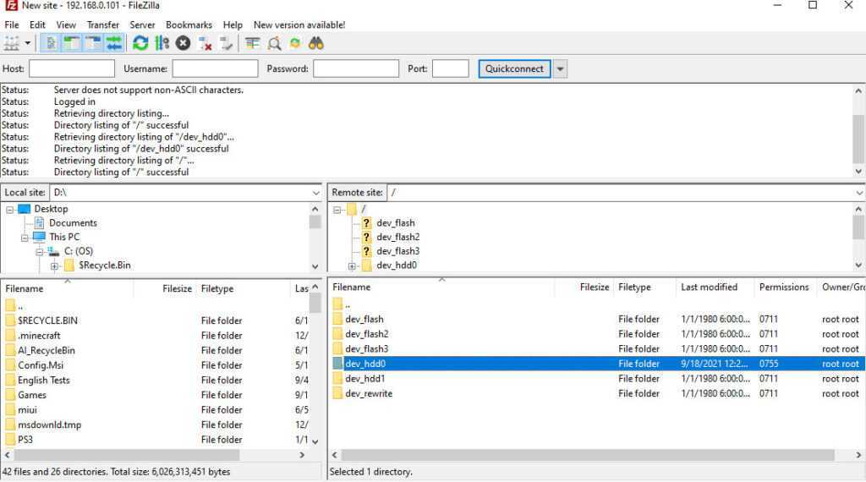Screen dimensions: 866x482
Task: Open the Quickconnect history dropdown arrow
Action: [560, 68]
